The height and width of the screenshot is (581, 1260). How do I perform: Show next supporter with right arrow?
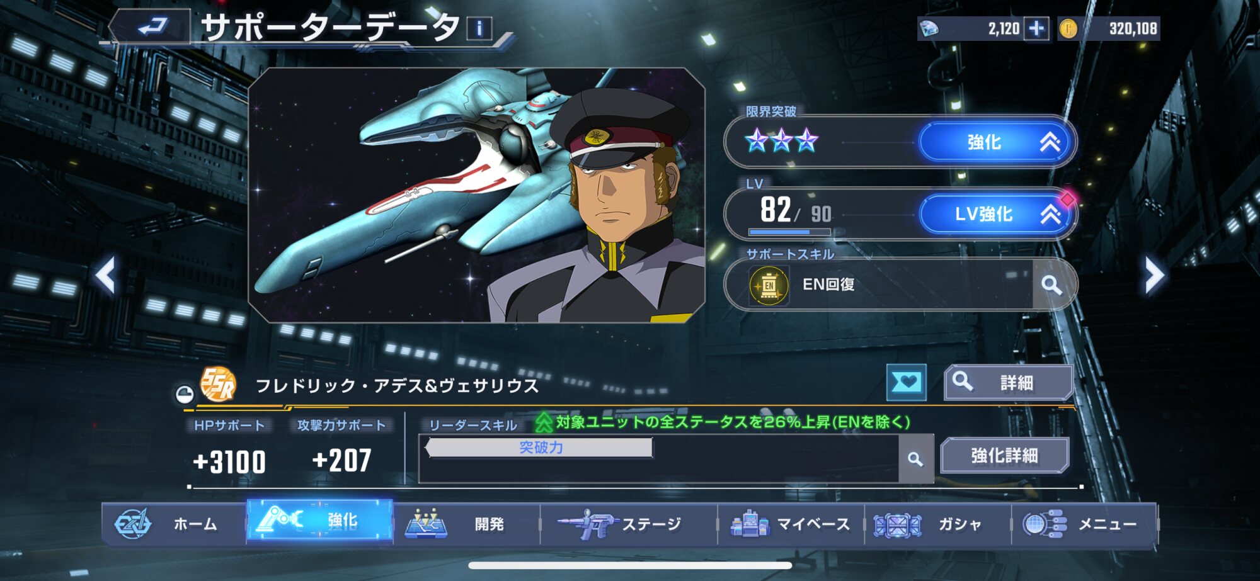[1154, 275]
